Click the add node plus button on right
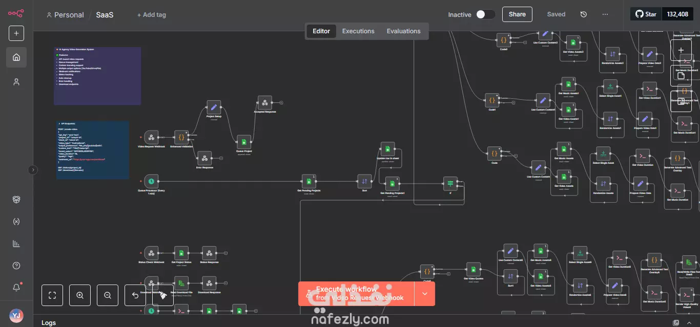Image resolution: width=700 pixels, height=327 pixels. [681, 50]
